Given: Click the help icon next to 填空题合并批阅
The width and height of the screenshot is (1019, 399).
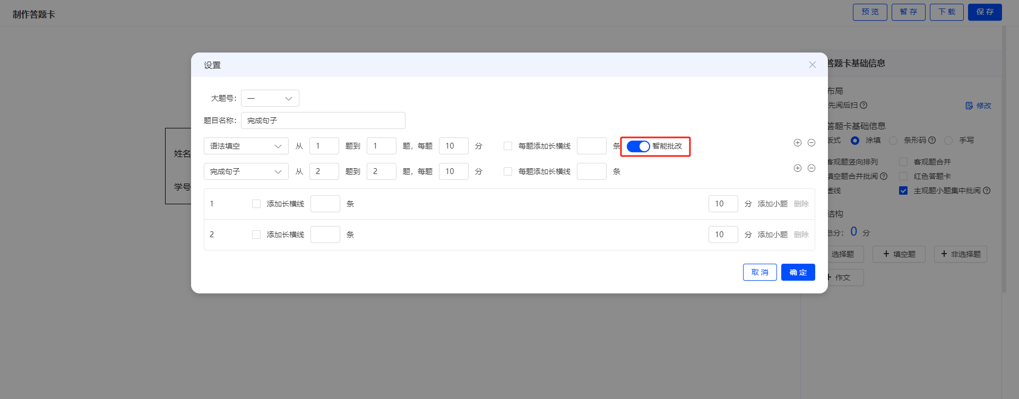Looking at the screenshot, I should tap(884, 176).
